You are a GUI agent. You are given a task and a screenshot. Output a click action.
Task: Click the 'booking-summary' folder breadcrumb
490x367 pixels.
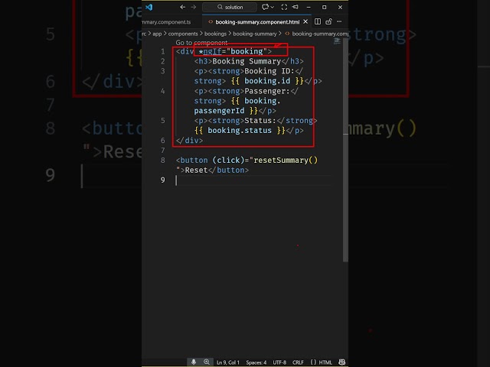(x=255, y=34)
